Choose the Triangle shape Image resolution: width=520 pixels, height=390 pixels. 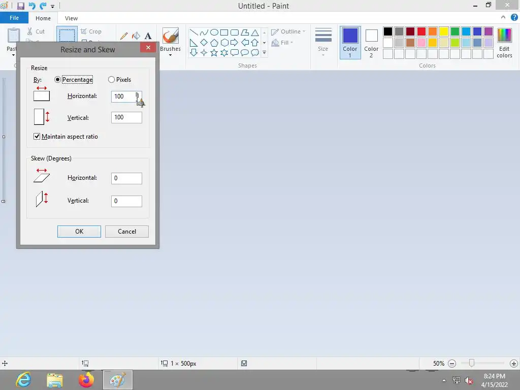coord(255,32)
